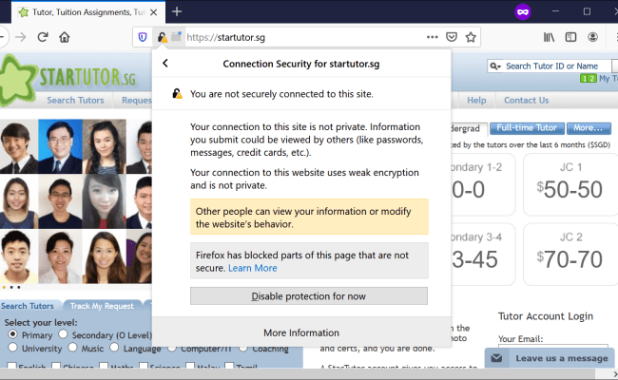
Task: Bookmark this page with the star
Action: coord(471,37)
